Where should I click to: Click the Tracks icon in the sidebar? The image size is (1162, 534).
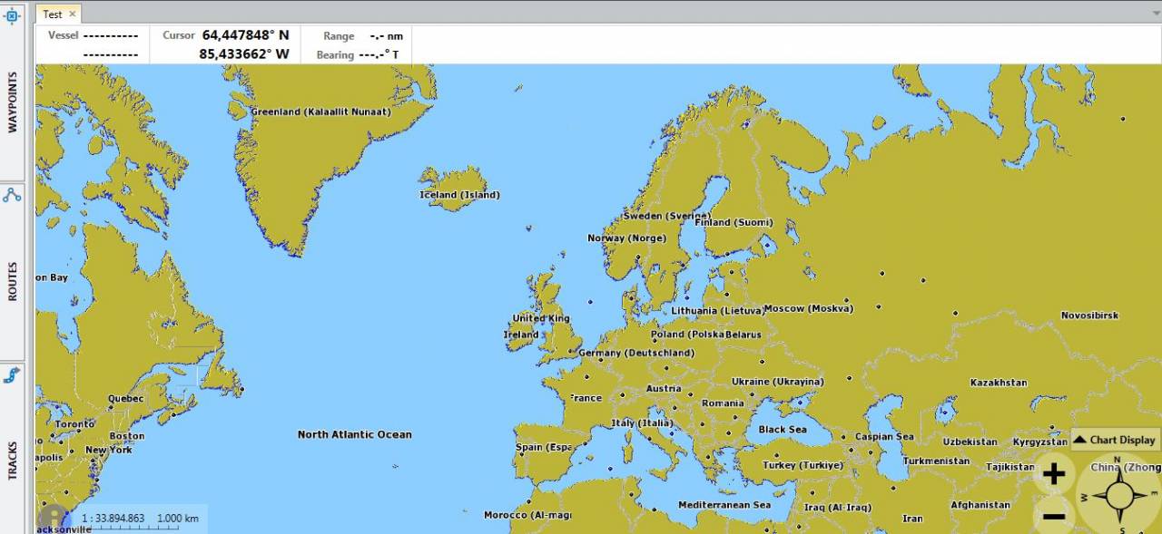[12, 374]
